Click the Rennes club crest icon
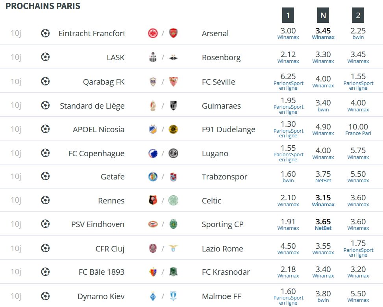The image size is (383, 307). (x=153, y=200)
